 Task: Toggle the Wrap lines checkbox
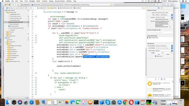[156, 56]
